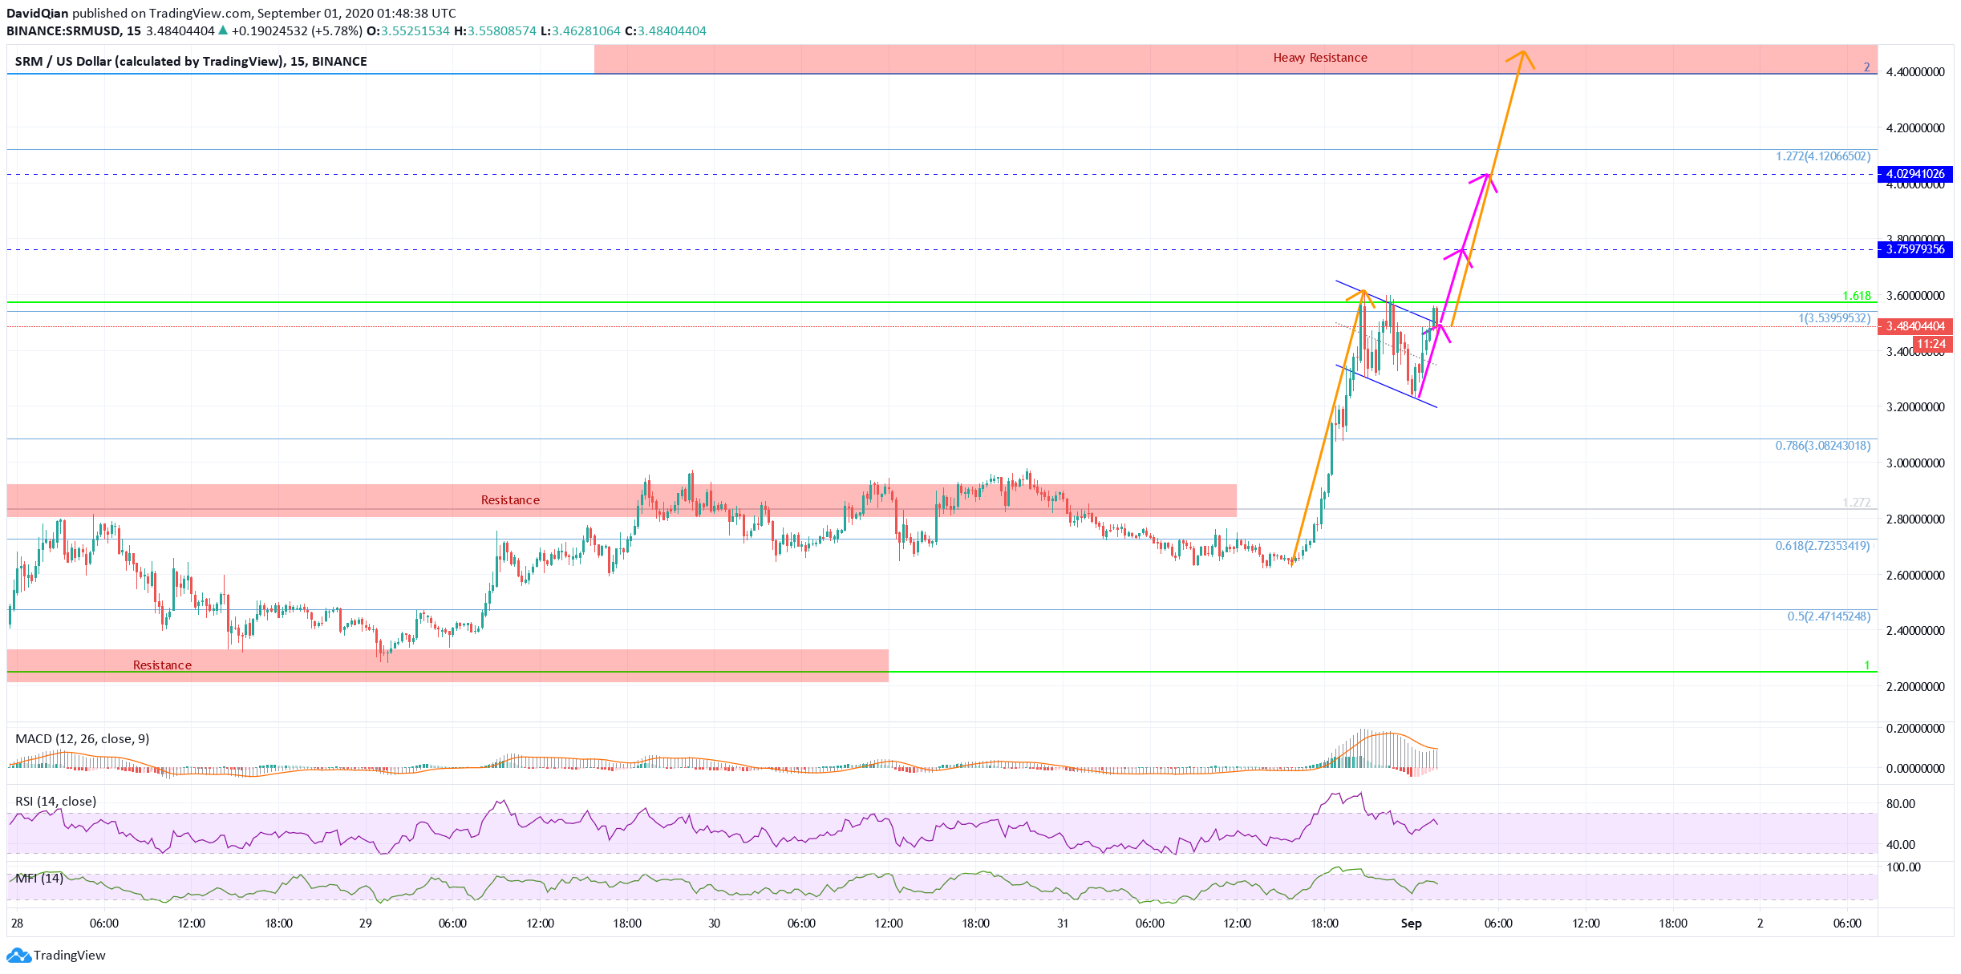Select the 1(3.53959532) Fibonacci label
This screenshot has width=1961, height=974.
pyautogui.click(x=1833, y=318)
